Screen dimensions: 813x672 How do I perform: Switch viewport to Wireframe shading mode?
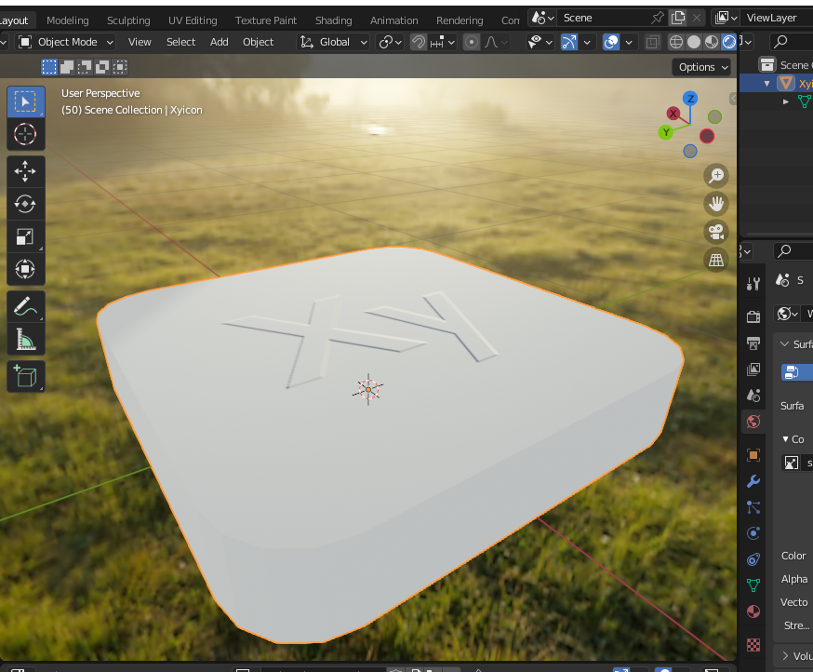pyautogui.click(x=675, y=41)
